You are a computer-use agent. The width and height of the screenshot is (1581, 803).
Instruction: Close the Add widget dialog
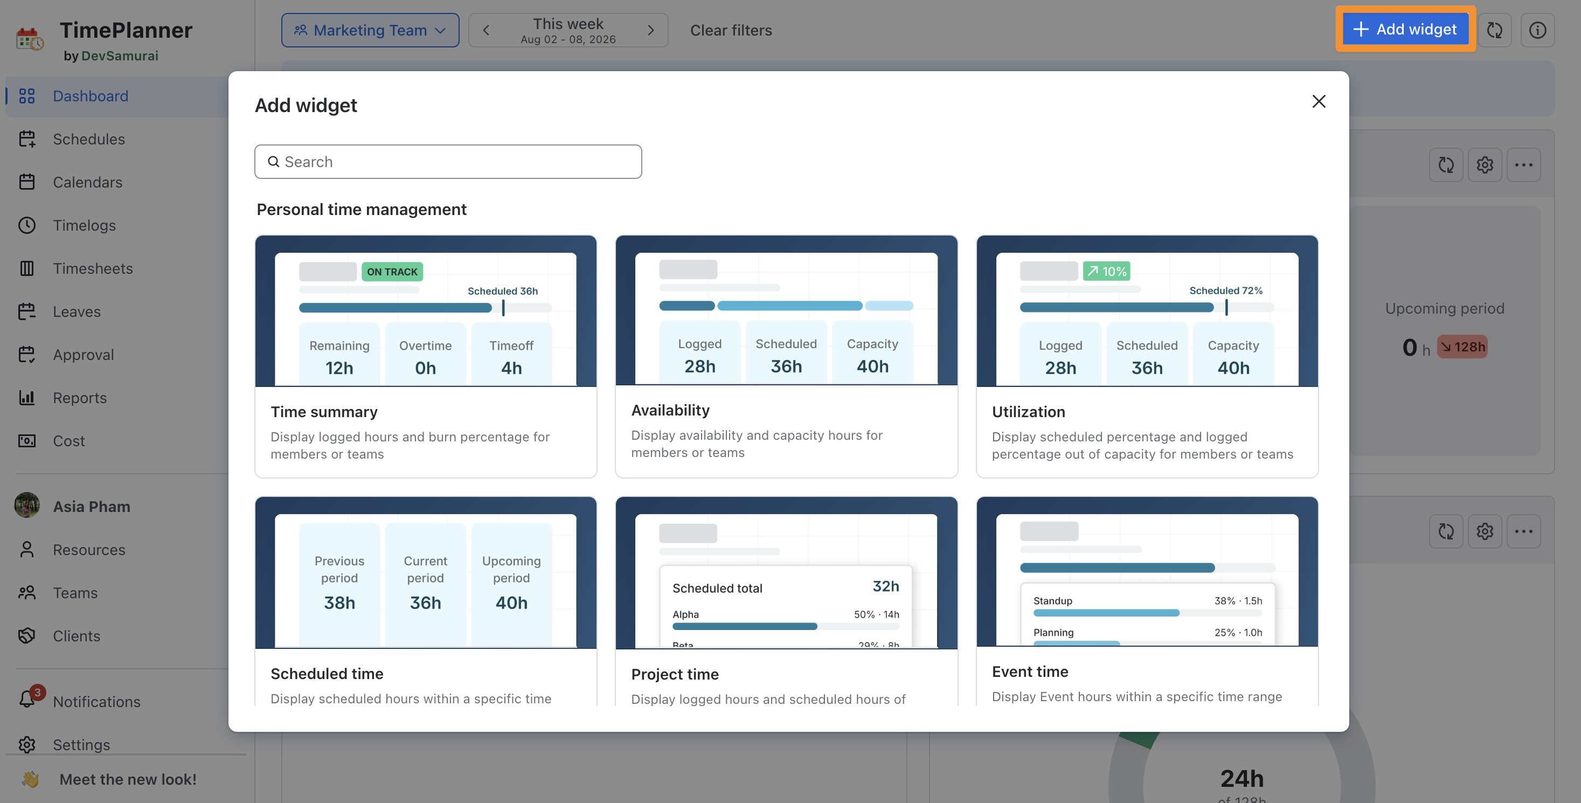(1319, 101)
